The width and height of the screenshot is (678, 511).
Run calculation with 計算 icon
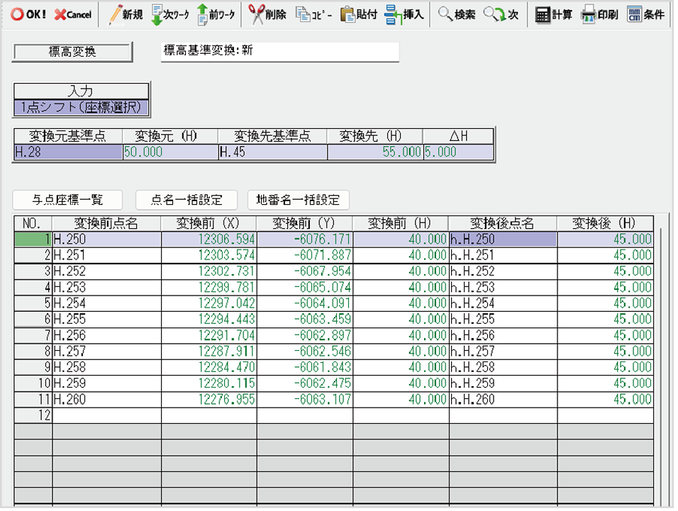pos(553,14)
